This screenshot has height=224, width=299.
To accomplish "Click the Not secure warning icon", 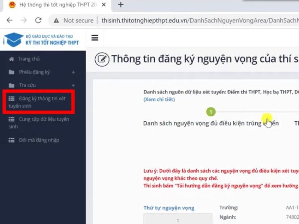I will pos(56,21).
